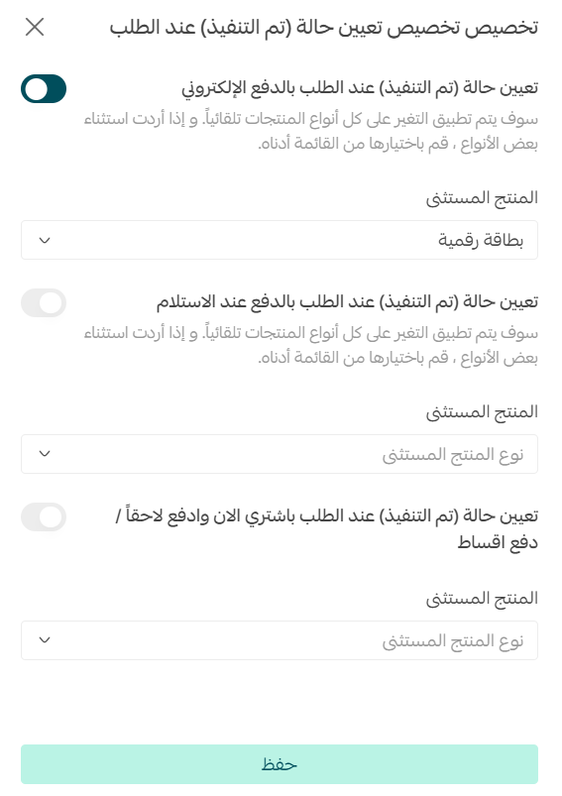Screen dimensions: 562x796
Task: Click label تعيين حالة عند الطلب بالدفع الإلكتروني
Action: (x=360, y=88)
